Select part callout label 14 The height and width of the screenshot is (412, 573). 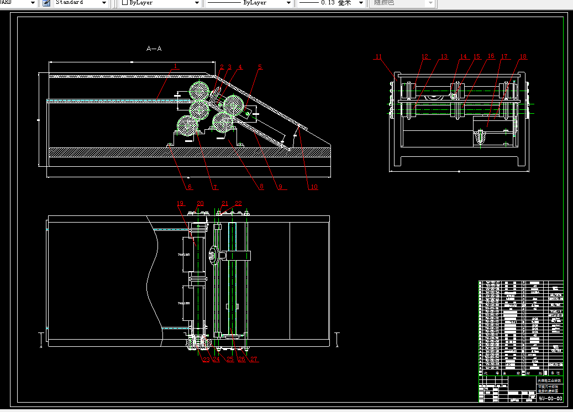(464, 57)
